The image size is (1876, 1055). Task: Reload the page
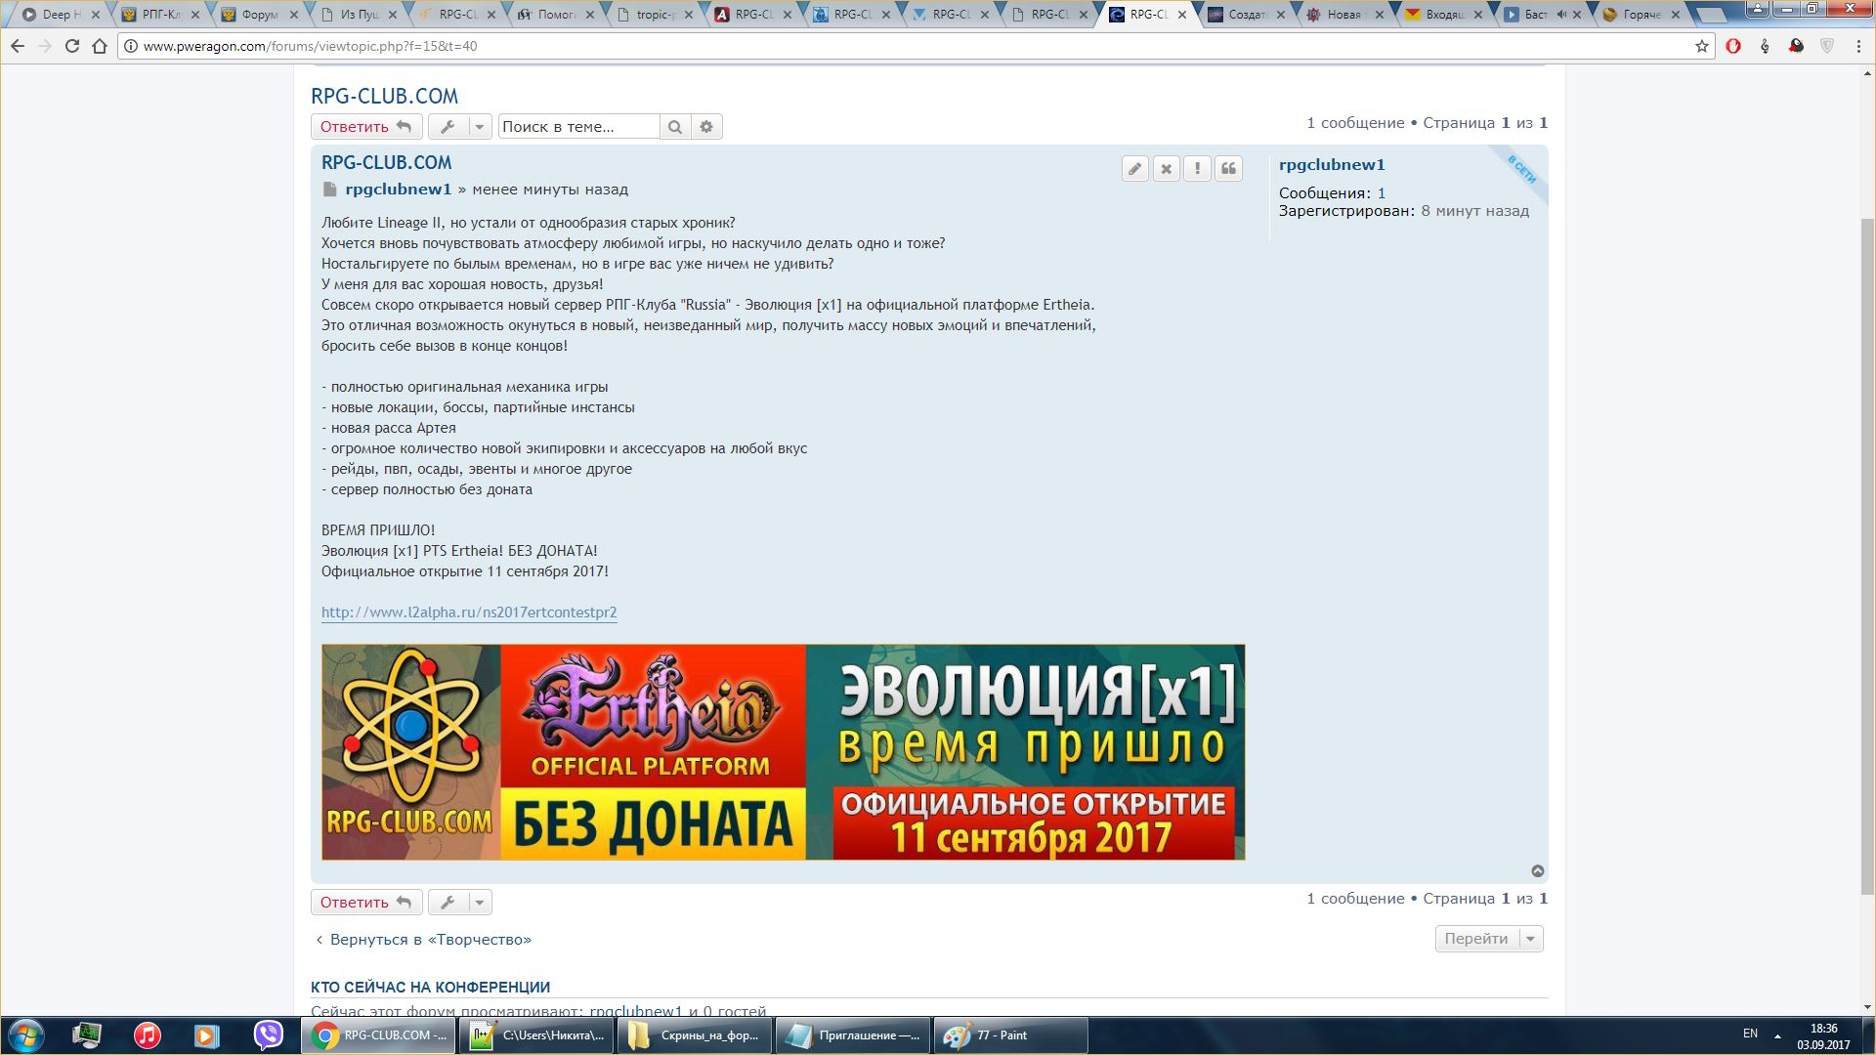(72, 46)
